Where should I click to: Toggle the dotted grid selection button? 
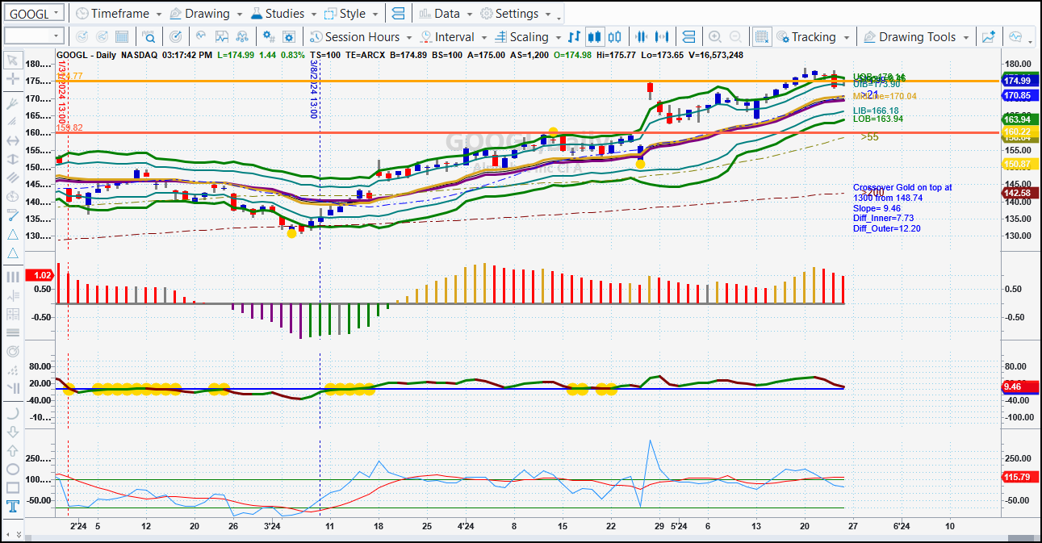[761, 36]
